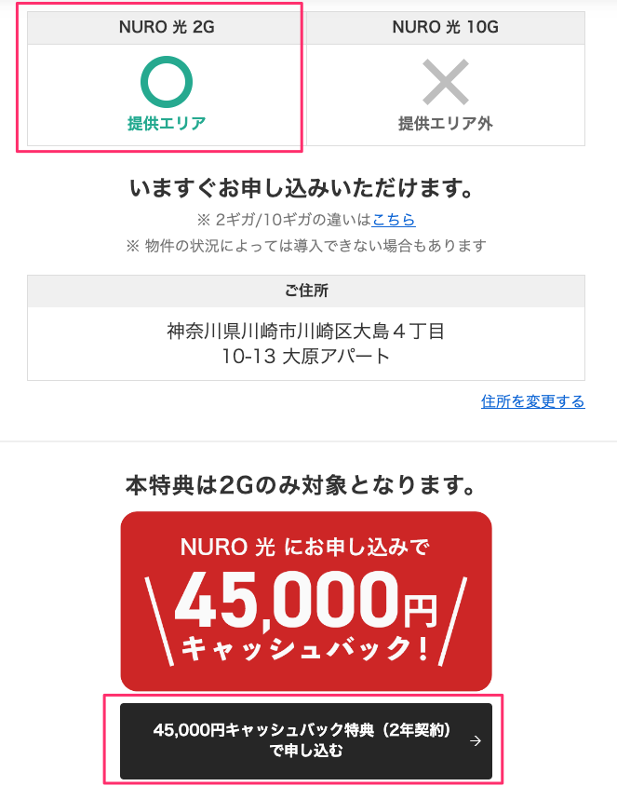The height and width of the screenshot is (786, 617).
Task: Click 住所を変更する link
Action: click(533, 401)
